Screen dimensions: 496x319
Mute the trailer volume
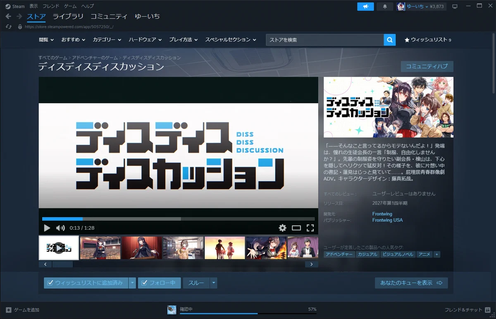pyautogui.click(x=60, y=228)
